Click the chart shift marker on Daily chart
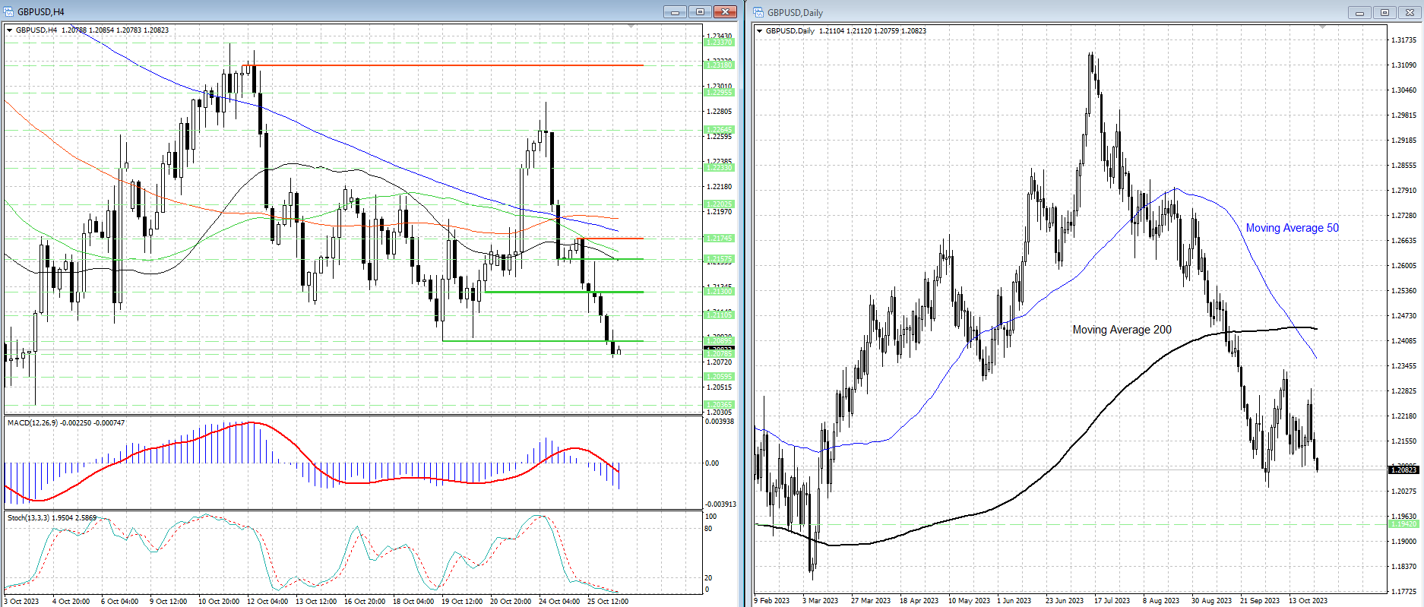 [1322, 27]
